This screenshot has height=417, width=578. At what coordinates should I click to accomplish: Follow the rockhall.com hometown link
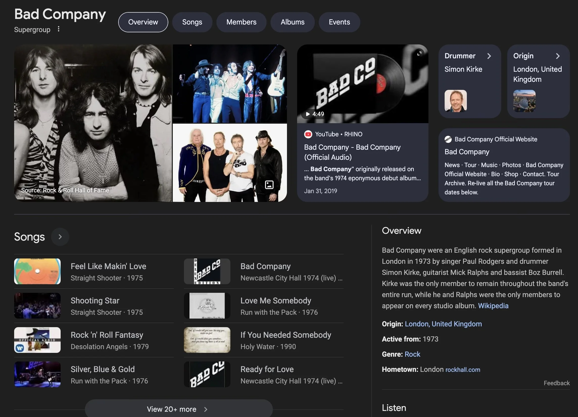click(463, 370)
